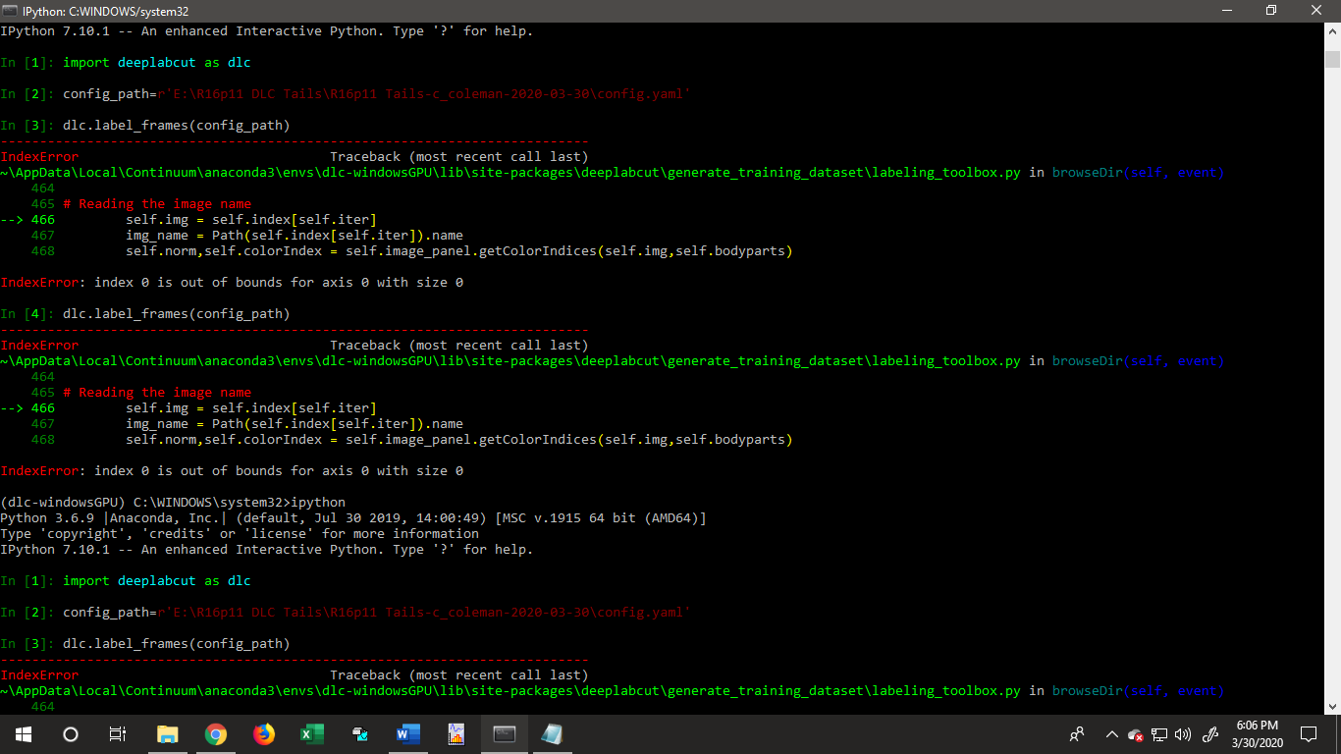This screenshot has width=1341, height=754.
Task: Launch Google Chrome from the taskbar
Action: (x=216, y=733)
